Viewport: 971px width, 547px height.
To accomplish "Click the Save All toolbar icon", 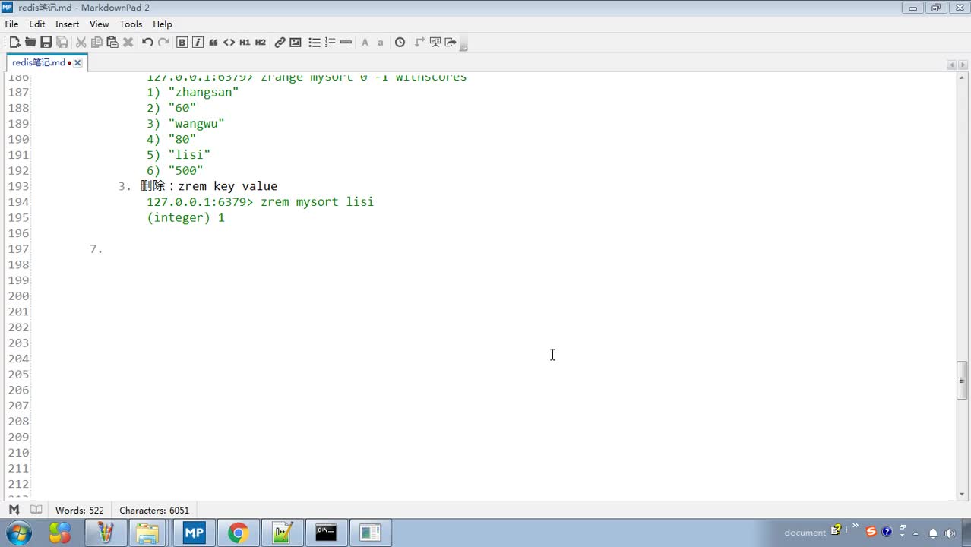I will pos(62,43).
